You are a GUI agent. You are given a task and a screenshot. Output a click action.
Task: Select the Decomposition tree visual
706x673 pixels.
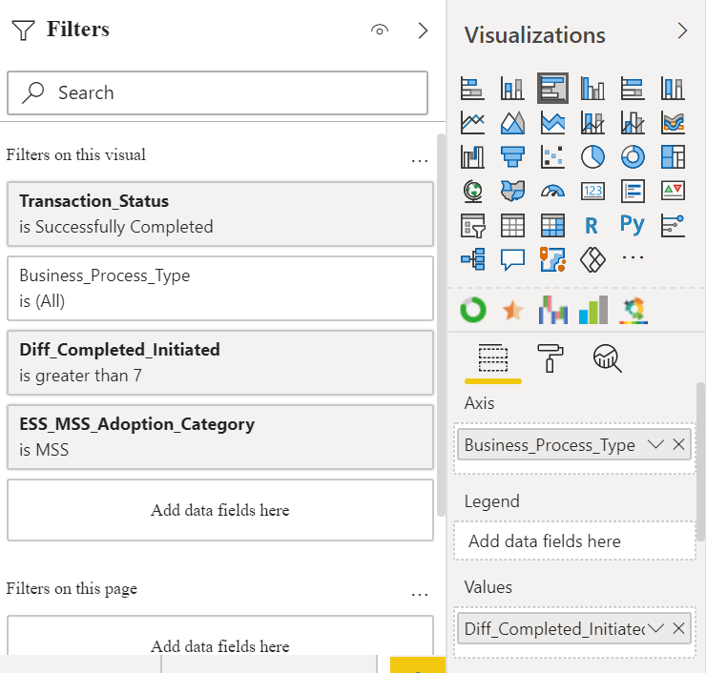pos(472,259)
